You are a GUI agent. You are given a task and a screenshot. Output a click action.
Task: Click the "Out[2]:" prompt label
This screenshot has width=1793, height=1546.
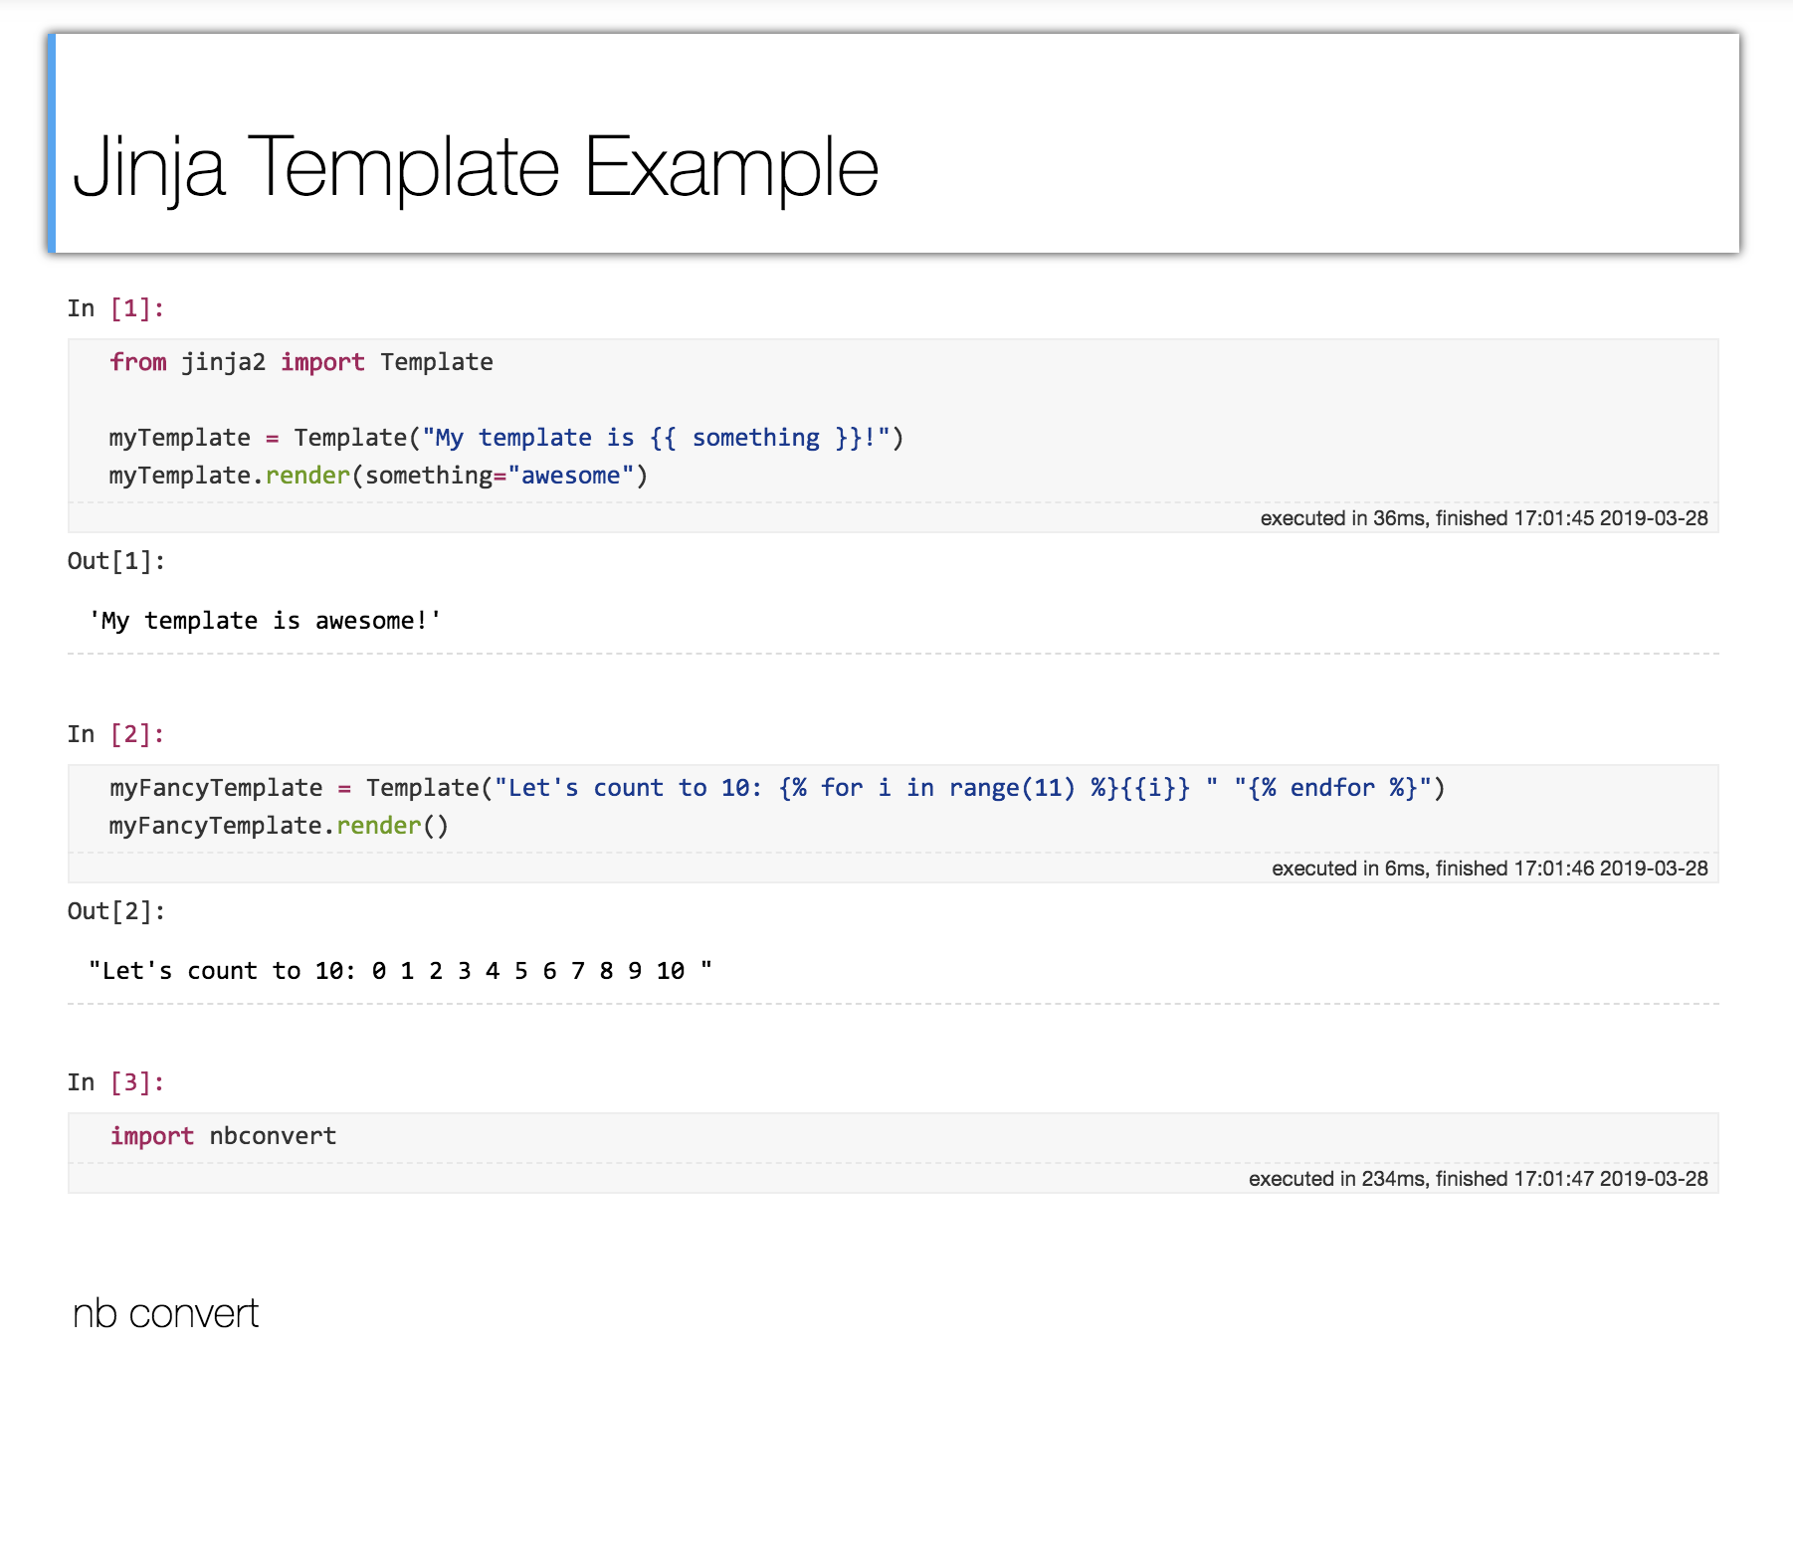(115, 911)
